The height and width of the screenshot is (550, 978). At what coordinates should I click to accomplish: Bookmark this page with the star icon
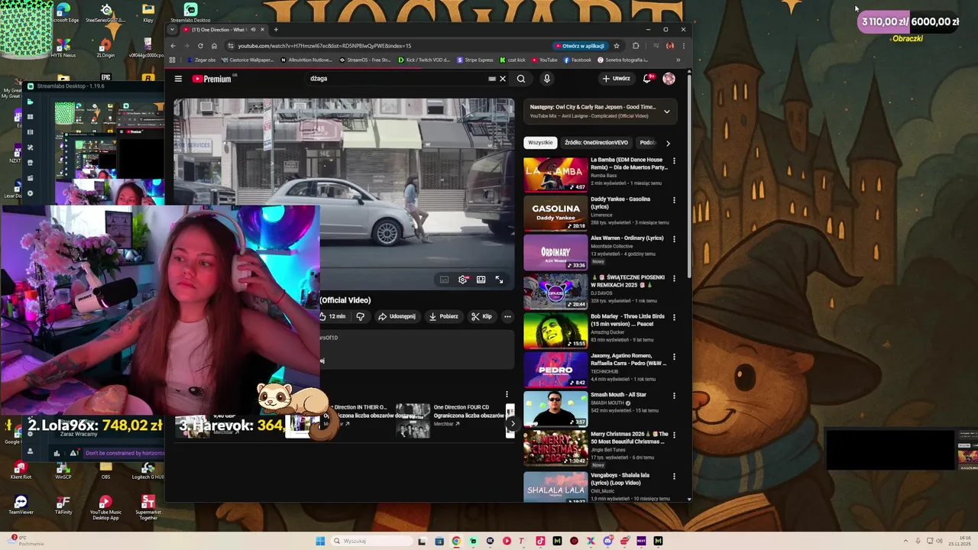point(617,46)
